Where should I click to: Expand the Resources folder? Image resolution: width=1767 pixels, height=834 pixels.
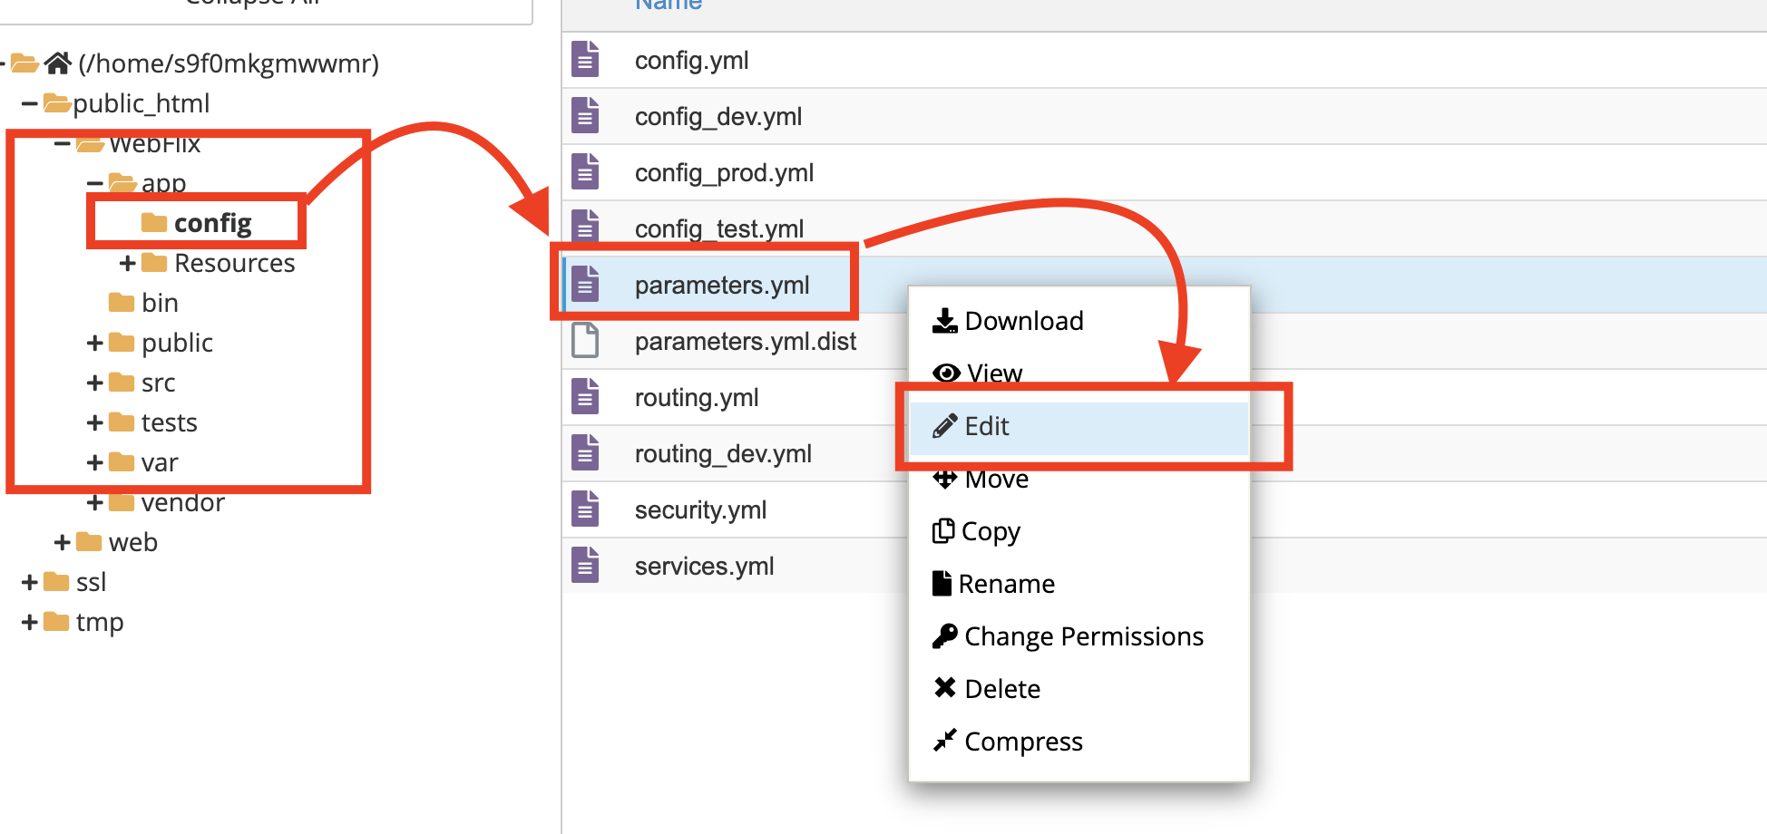[127, 263]
